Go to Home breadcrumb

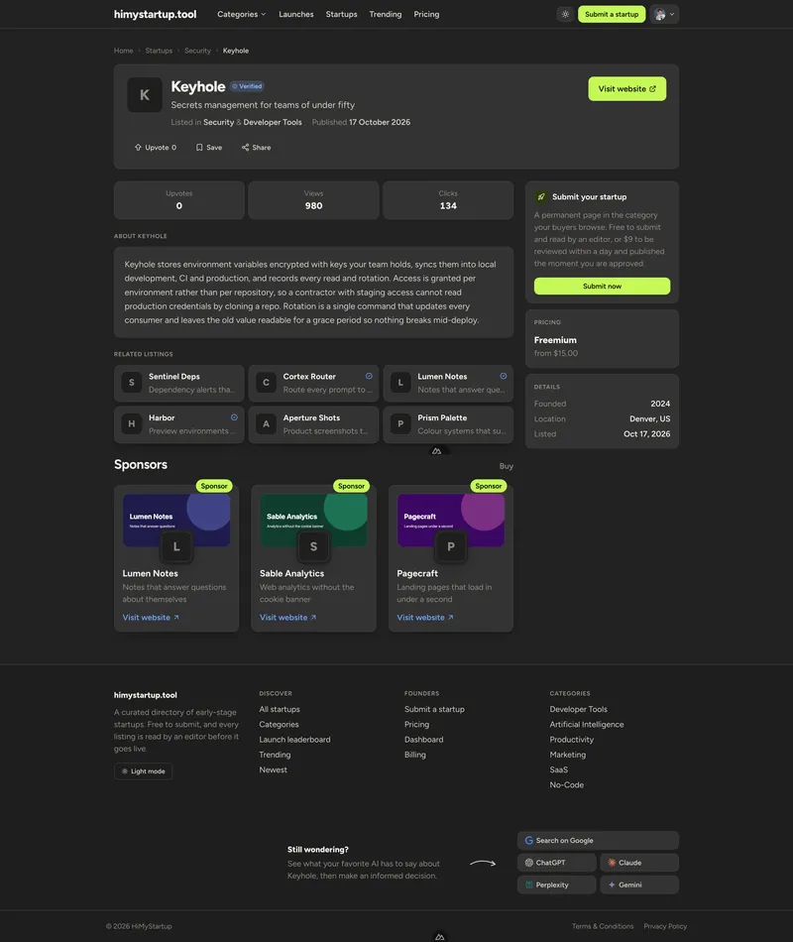tap(124, 51)
